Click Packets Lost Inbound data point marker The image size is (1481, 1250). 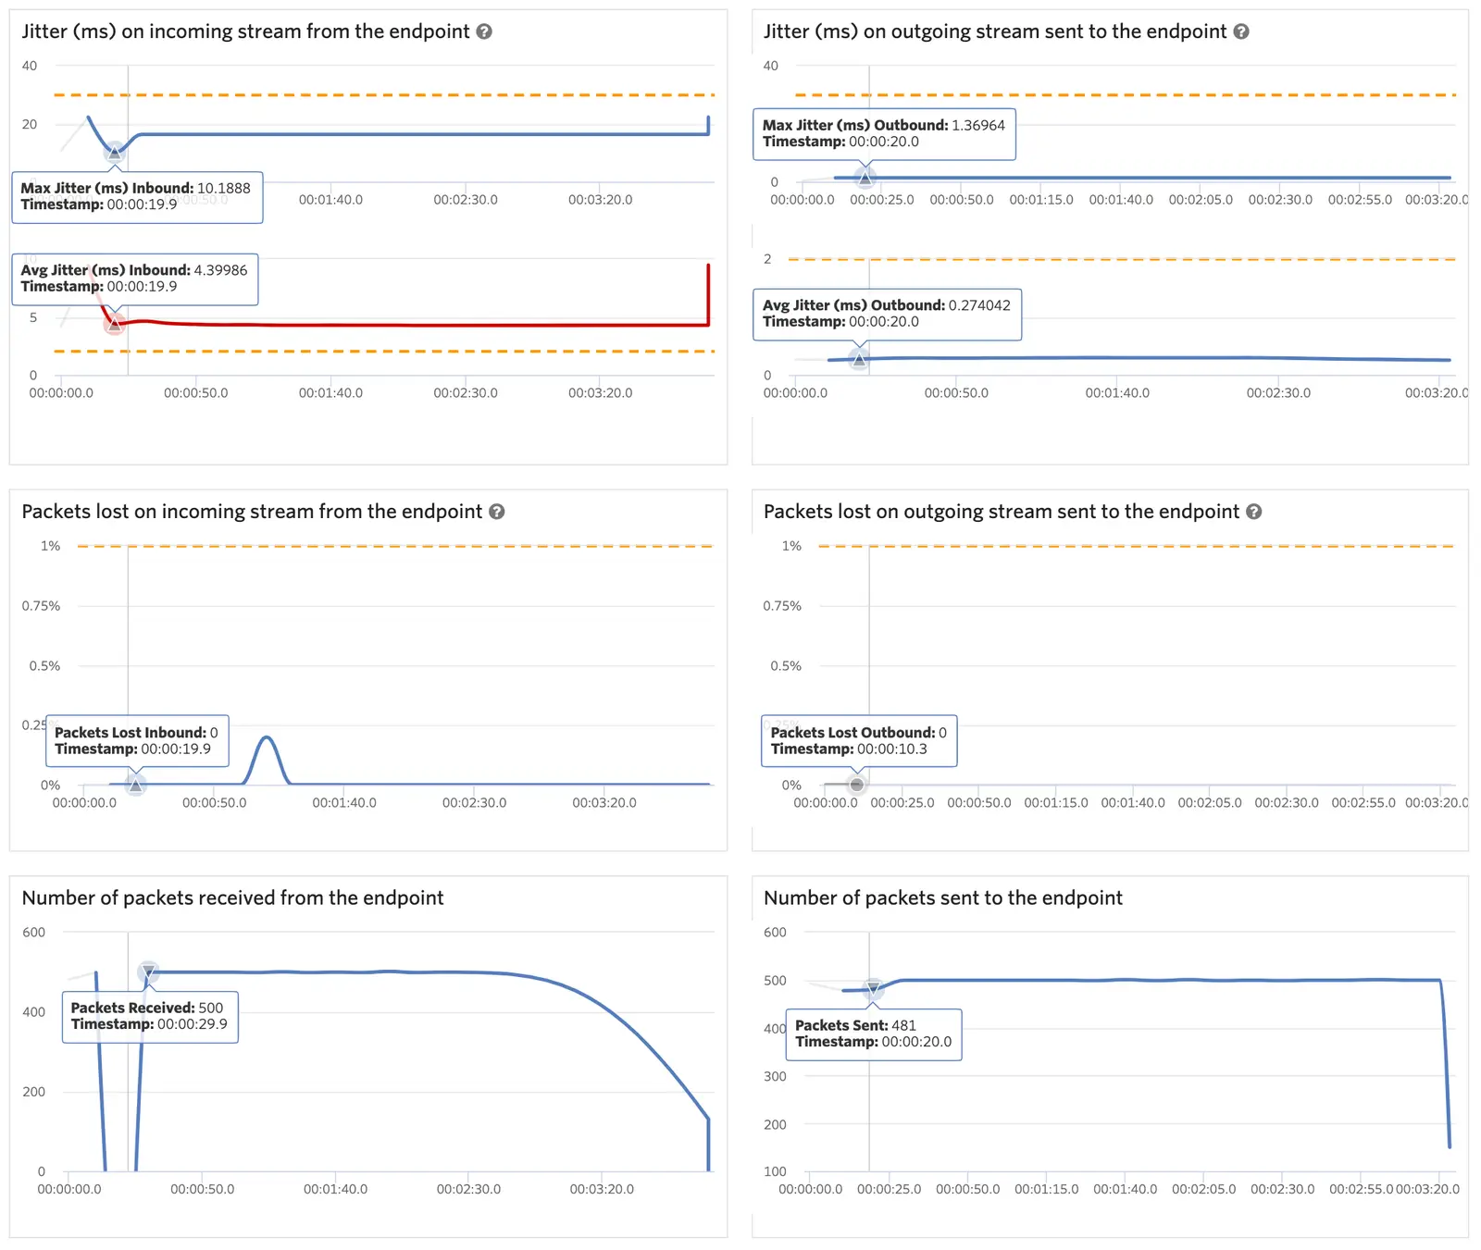[x=135, y=785]
